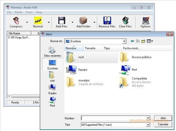Minimize the Monkey's Audio window

tap(134, 8)
